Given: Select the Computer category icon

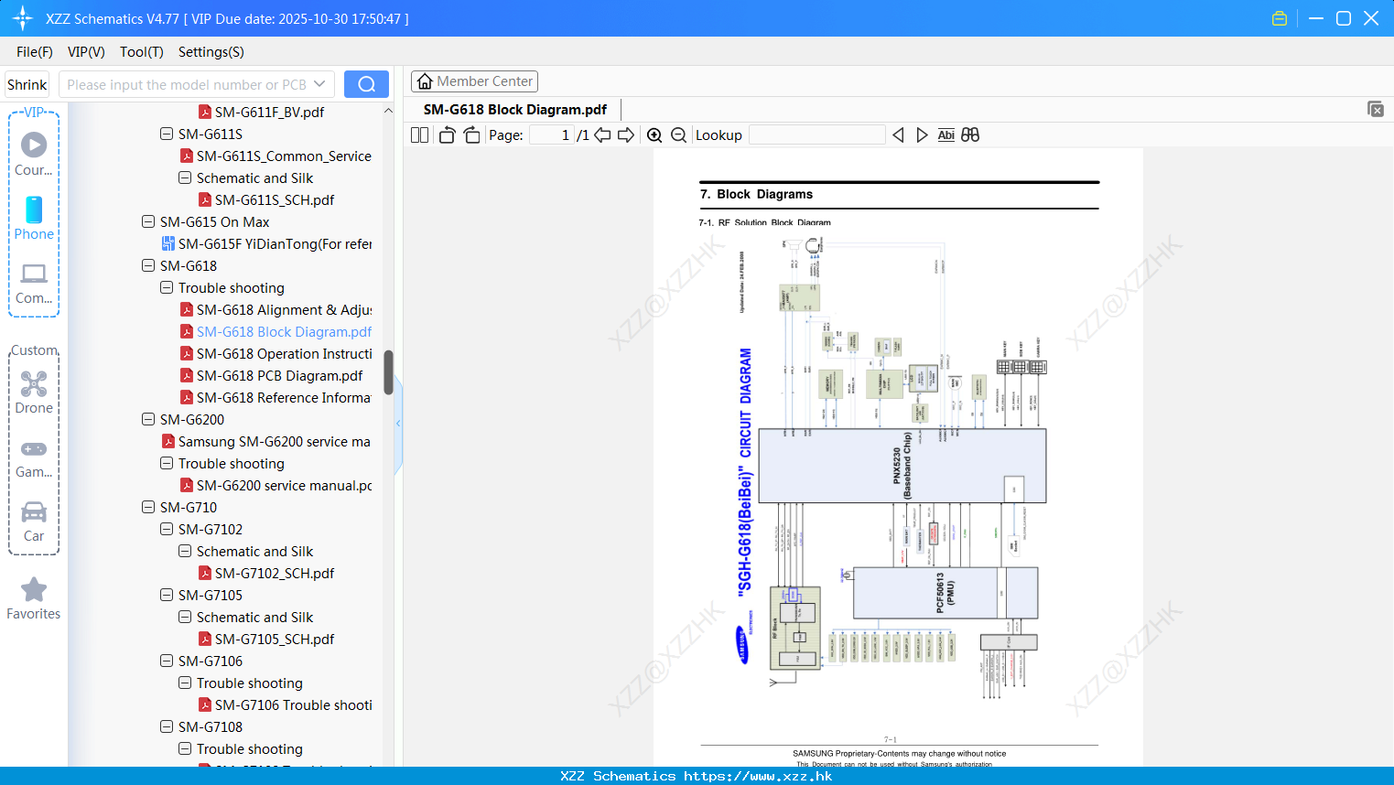Looking at the screenshot, I should [x=34, y=283].
